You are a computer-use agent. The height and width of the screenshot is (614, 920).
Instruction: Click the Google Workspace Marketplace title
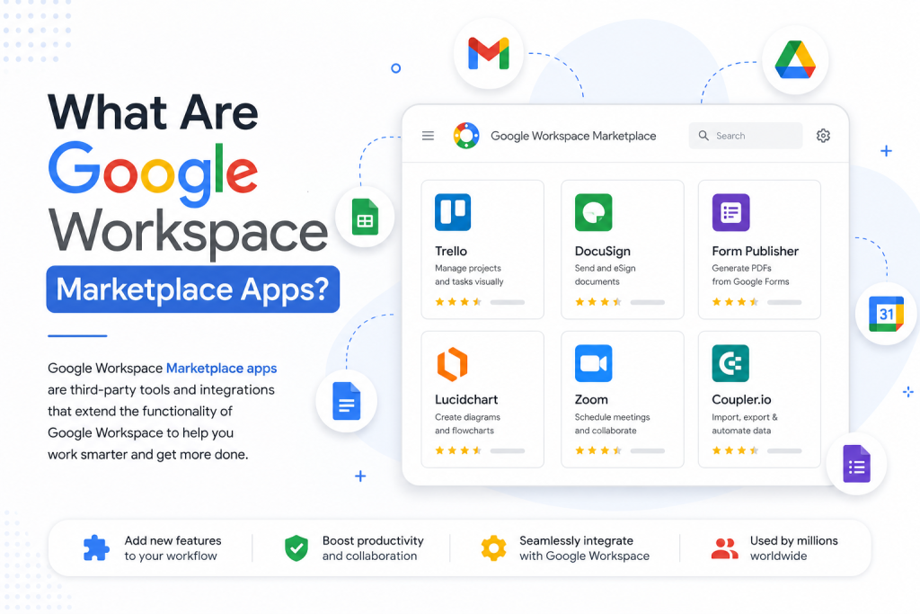573,136
